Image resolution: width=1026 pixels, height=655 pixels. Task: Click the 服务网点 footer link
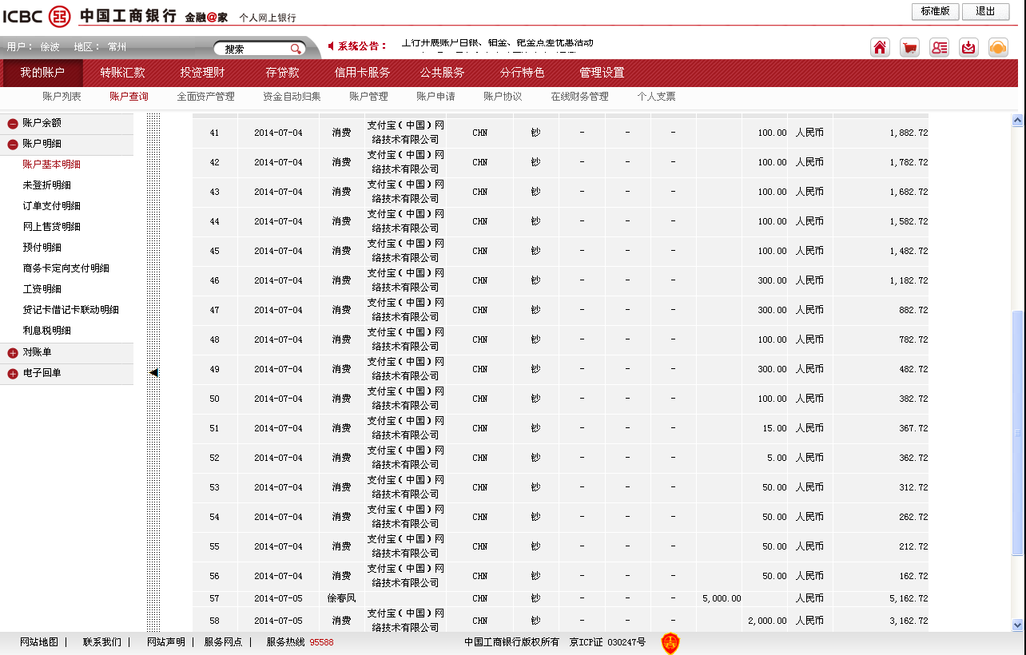point(223,642)
